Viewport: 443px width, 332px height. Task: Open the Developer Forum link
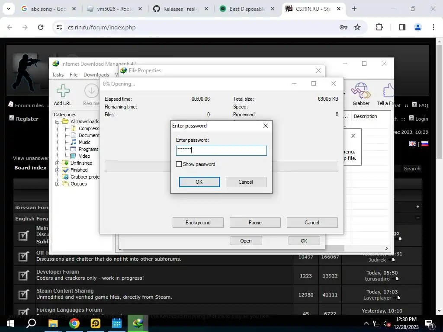pyautogui.click(x=58, y=271)
